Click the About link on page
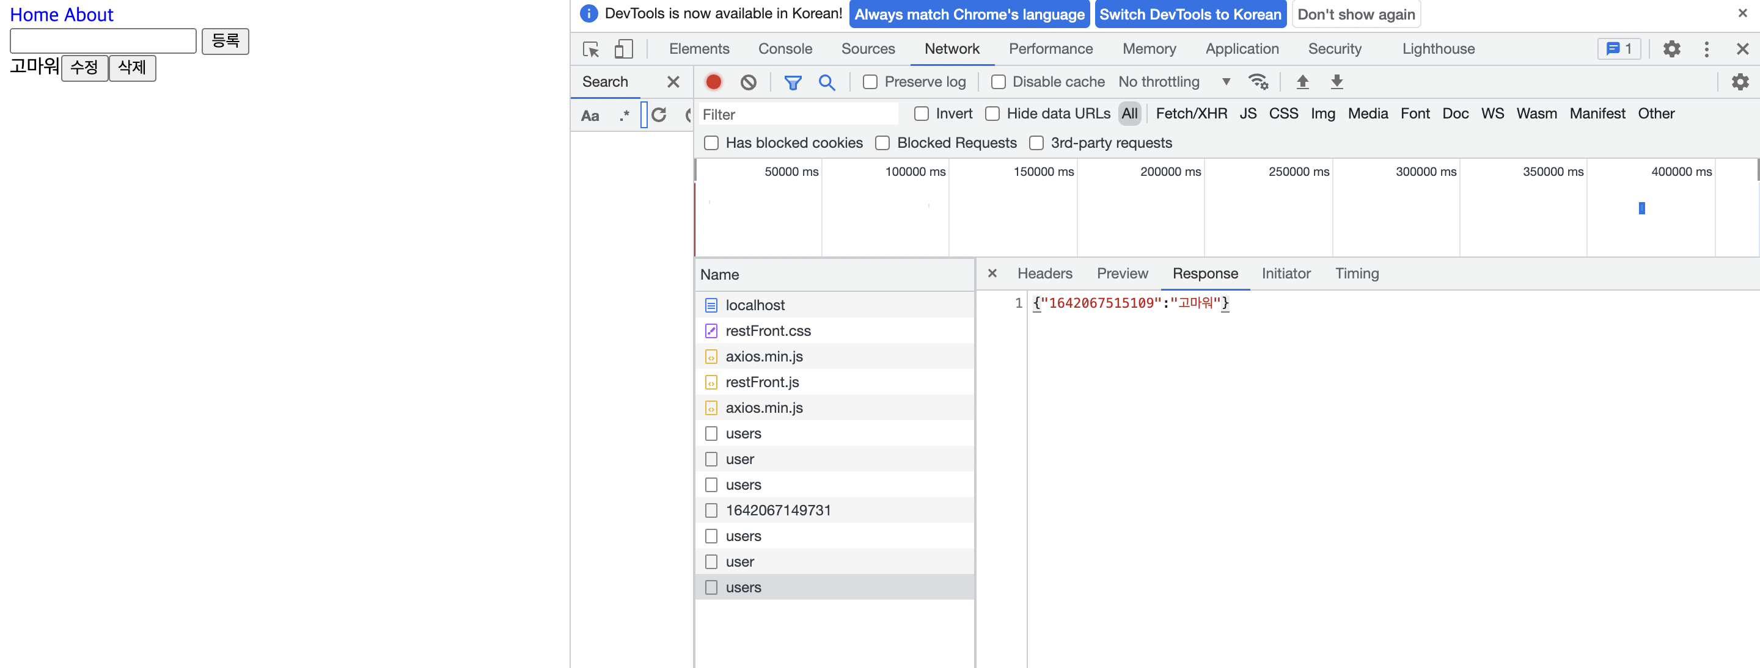 89,14
